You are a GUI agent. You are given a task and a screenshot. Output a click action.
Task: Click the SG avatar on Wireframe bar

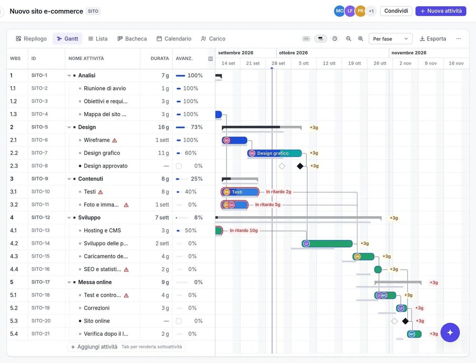pos(227,141)
